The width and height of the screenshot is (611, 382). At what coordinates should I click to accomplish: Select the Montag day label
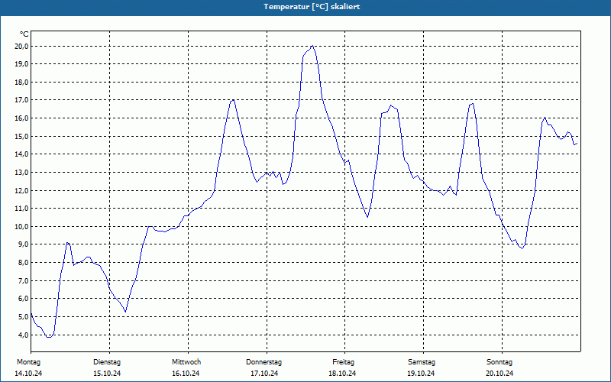28,362
